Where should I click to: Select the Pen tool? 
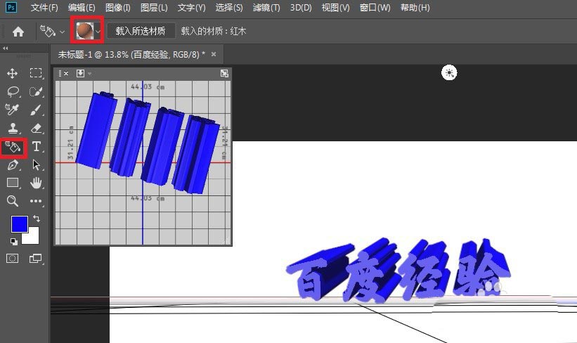(x=13, y=165)
